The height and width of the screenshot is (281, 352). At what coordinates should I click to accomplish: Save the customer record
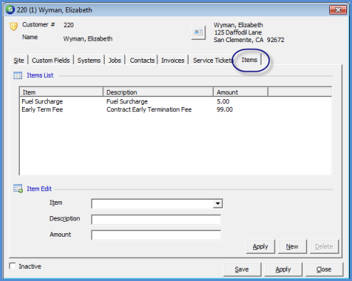pyautogui.click(x=242, y=270)
